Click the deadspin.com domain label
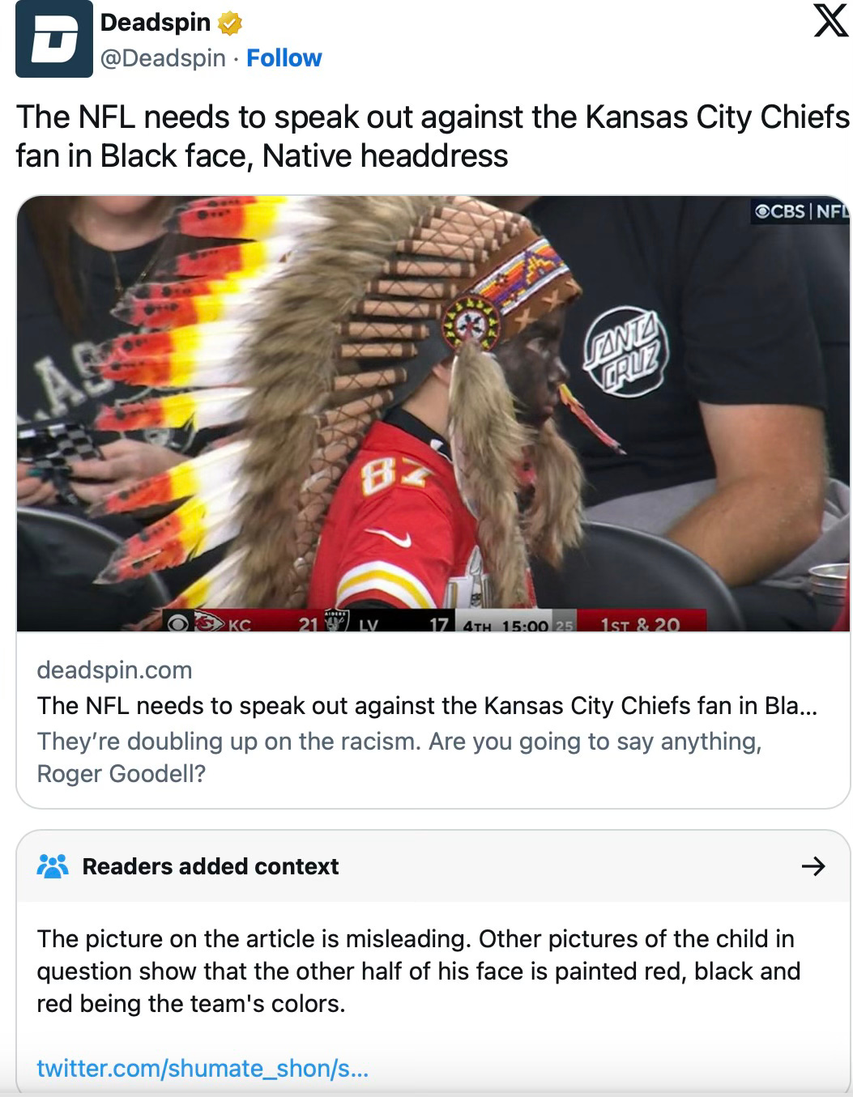 (114, 670)
